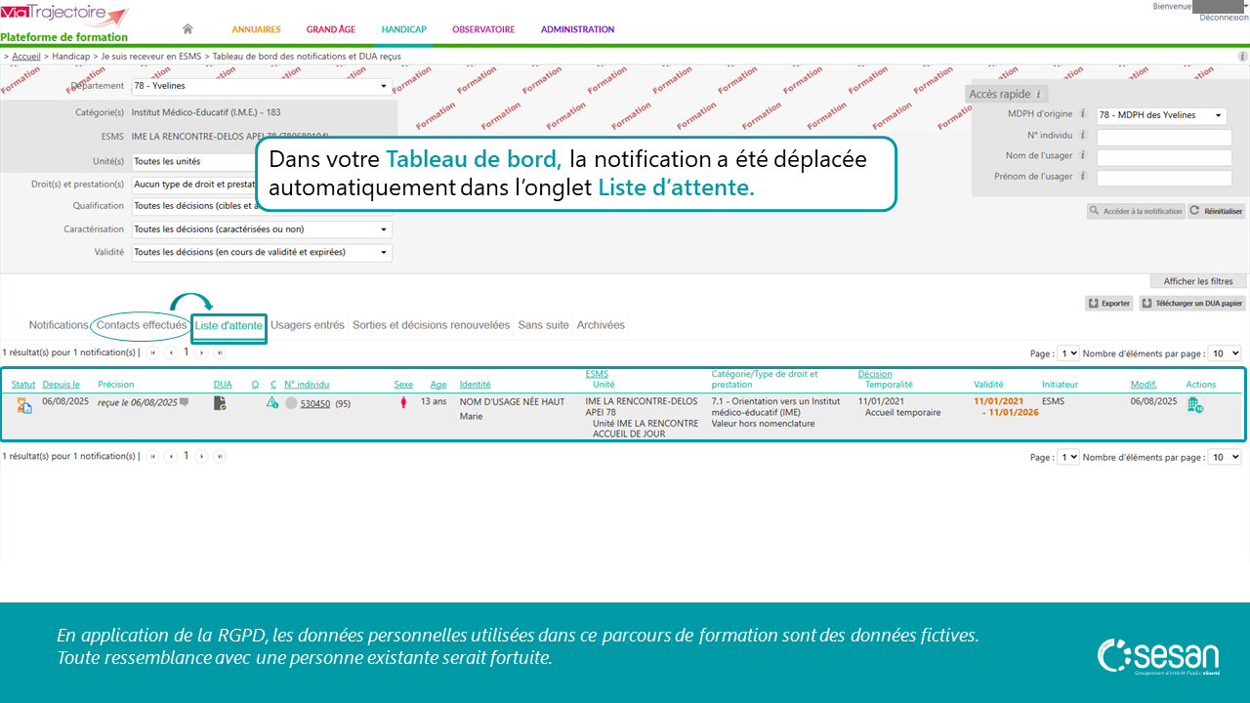Viewport: 1250px width, 703px height.
Task: Click the info icon beside MDPH d'origine
Action: (1083, 114)
